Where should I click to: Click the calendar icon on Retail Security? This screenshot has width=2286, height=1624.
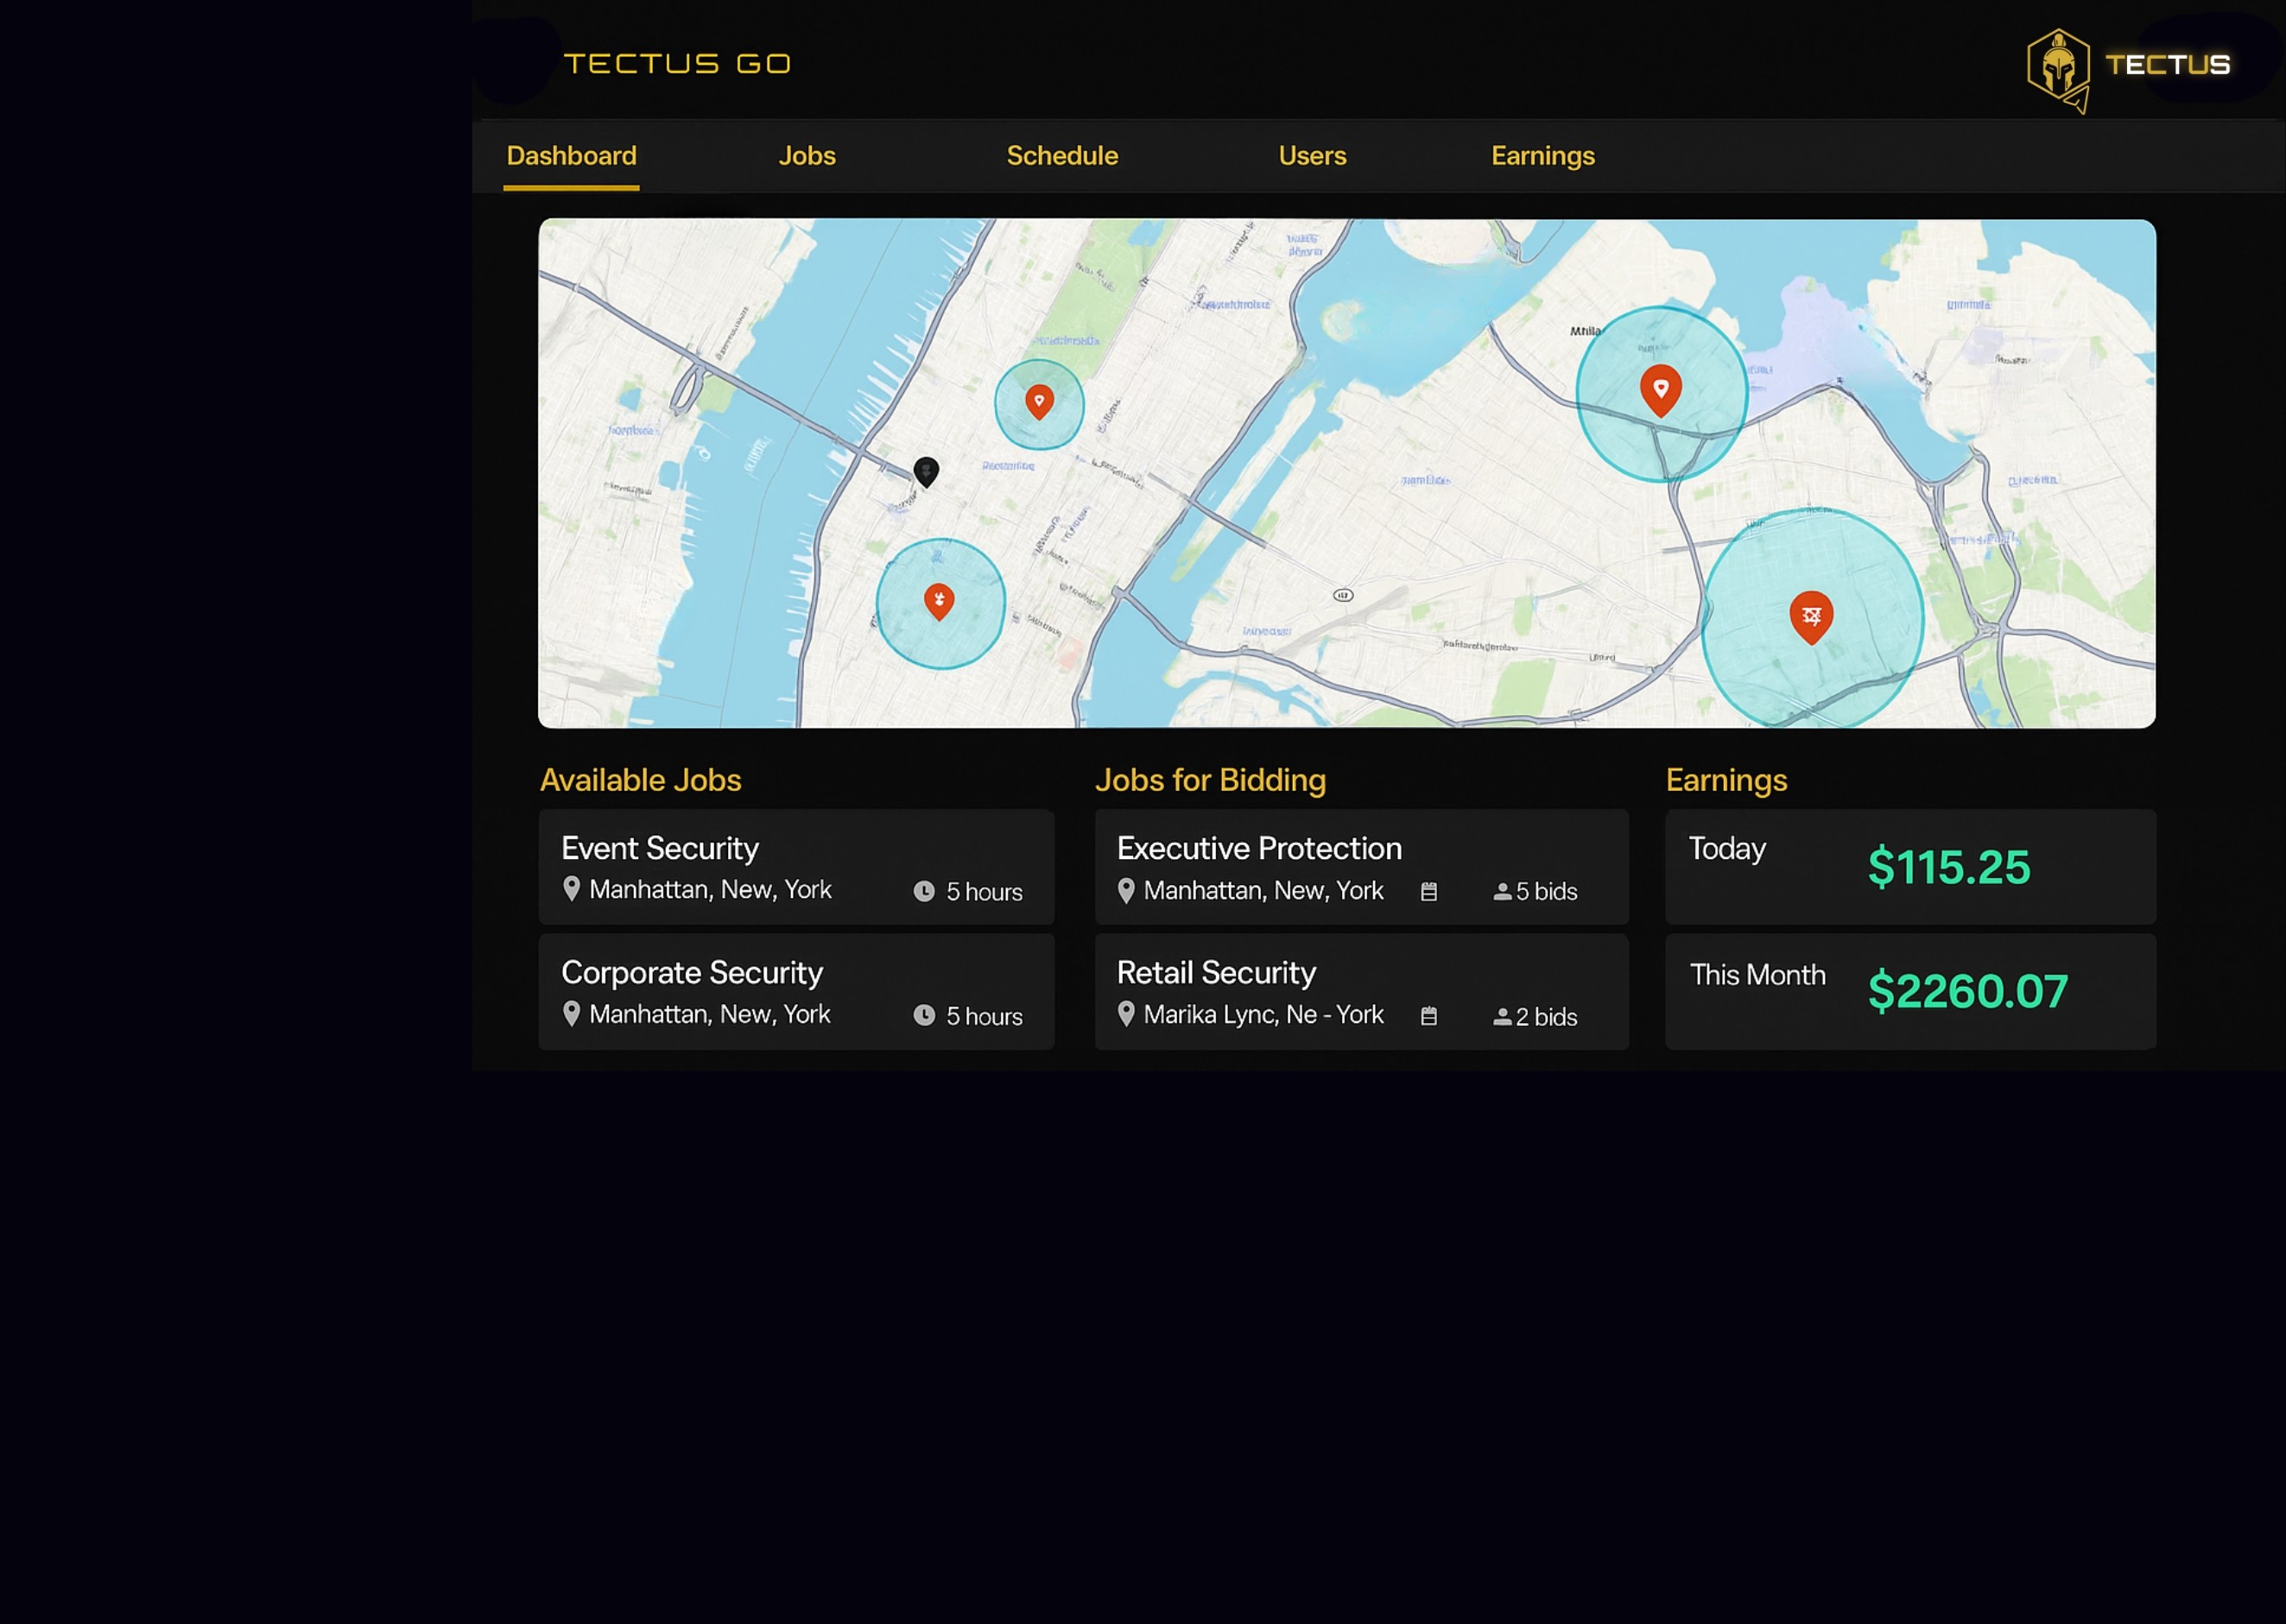click(1428, 1016)
